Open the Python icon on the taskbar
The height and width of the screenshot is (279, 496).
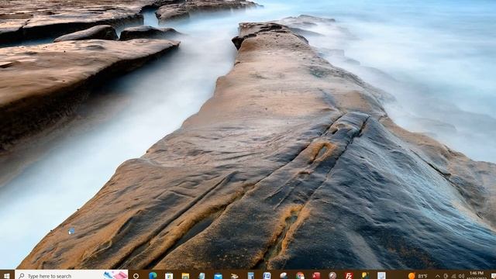365,276
